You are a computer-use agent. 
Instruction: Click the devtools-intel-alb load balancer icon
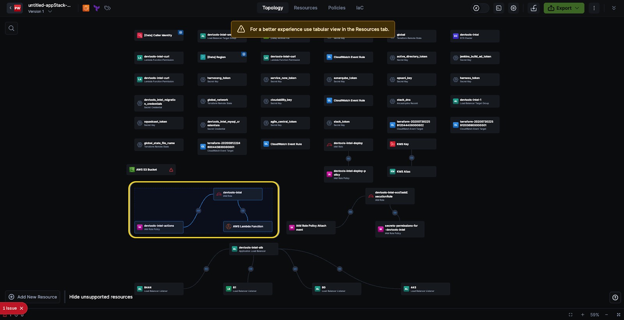(x=234, y=249)
